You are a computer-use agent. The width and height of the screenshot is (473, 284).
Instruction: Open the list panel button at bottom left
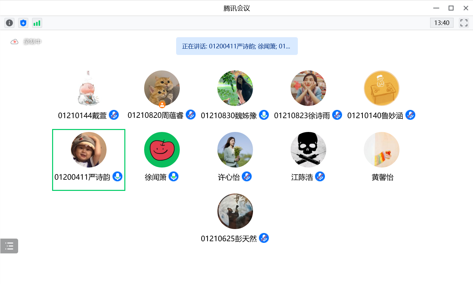pyautogui.click(x=9, y=246)
